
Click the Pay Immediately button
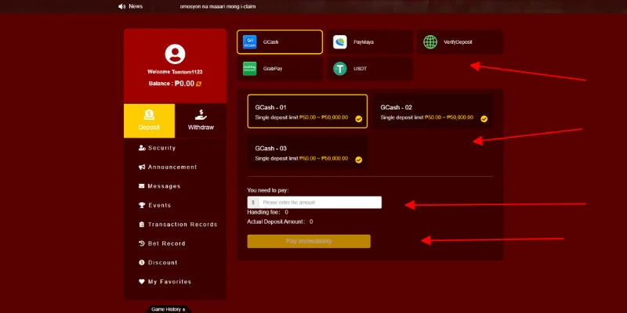(x=309, y=241)
